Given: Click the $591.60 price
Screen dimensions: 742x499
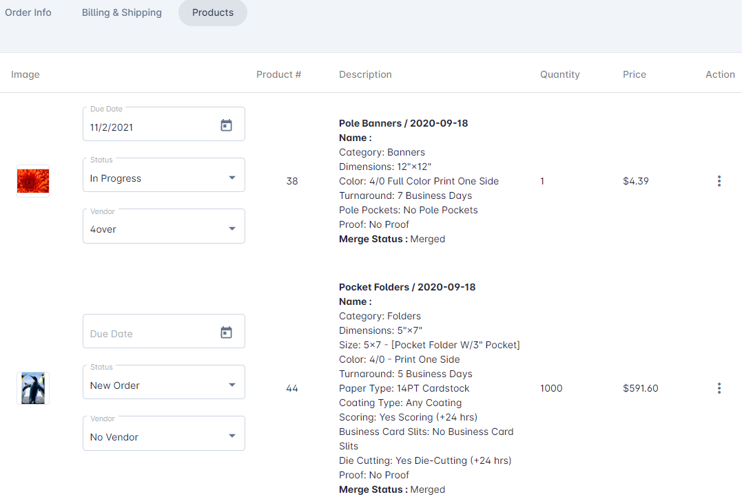Looking at the screenshot, I should [x=640, y=388].
